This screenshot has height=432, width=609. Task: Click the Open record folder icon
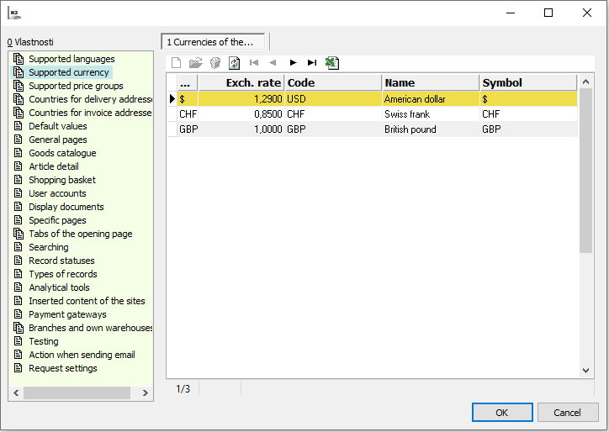coord(196,63)
